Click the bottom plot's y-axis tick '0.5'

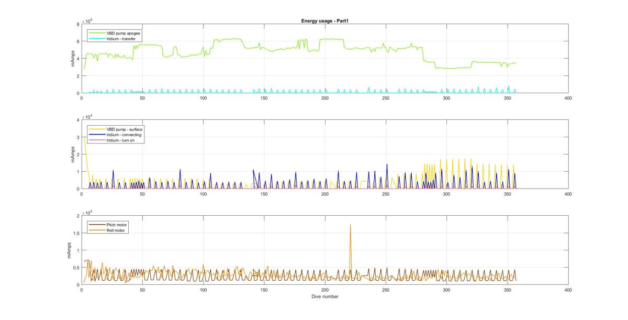(76, 268)
